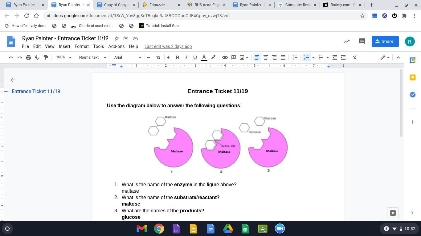Screen dimensions: 421x236
Task: Print the document
Action: (x=28, y=57)
